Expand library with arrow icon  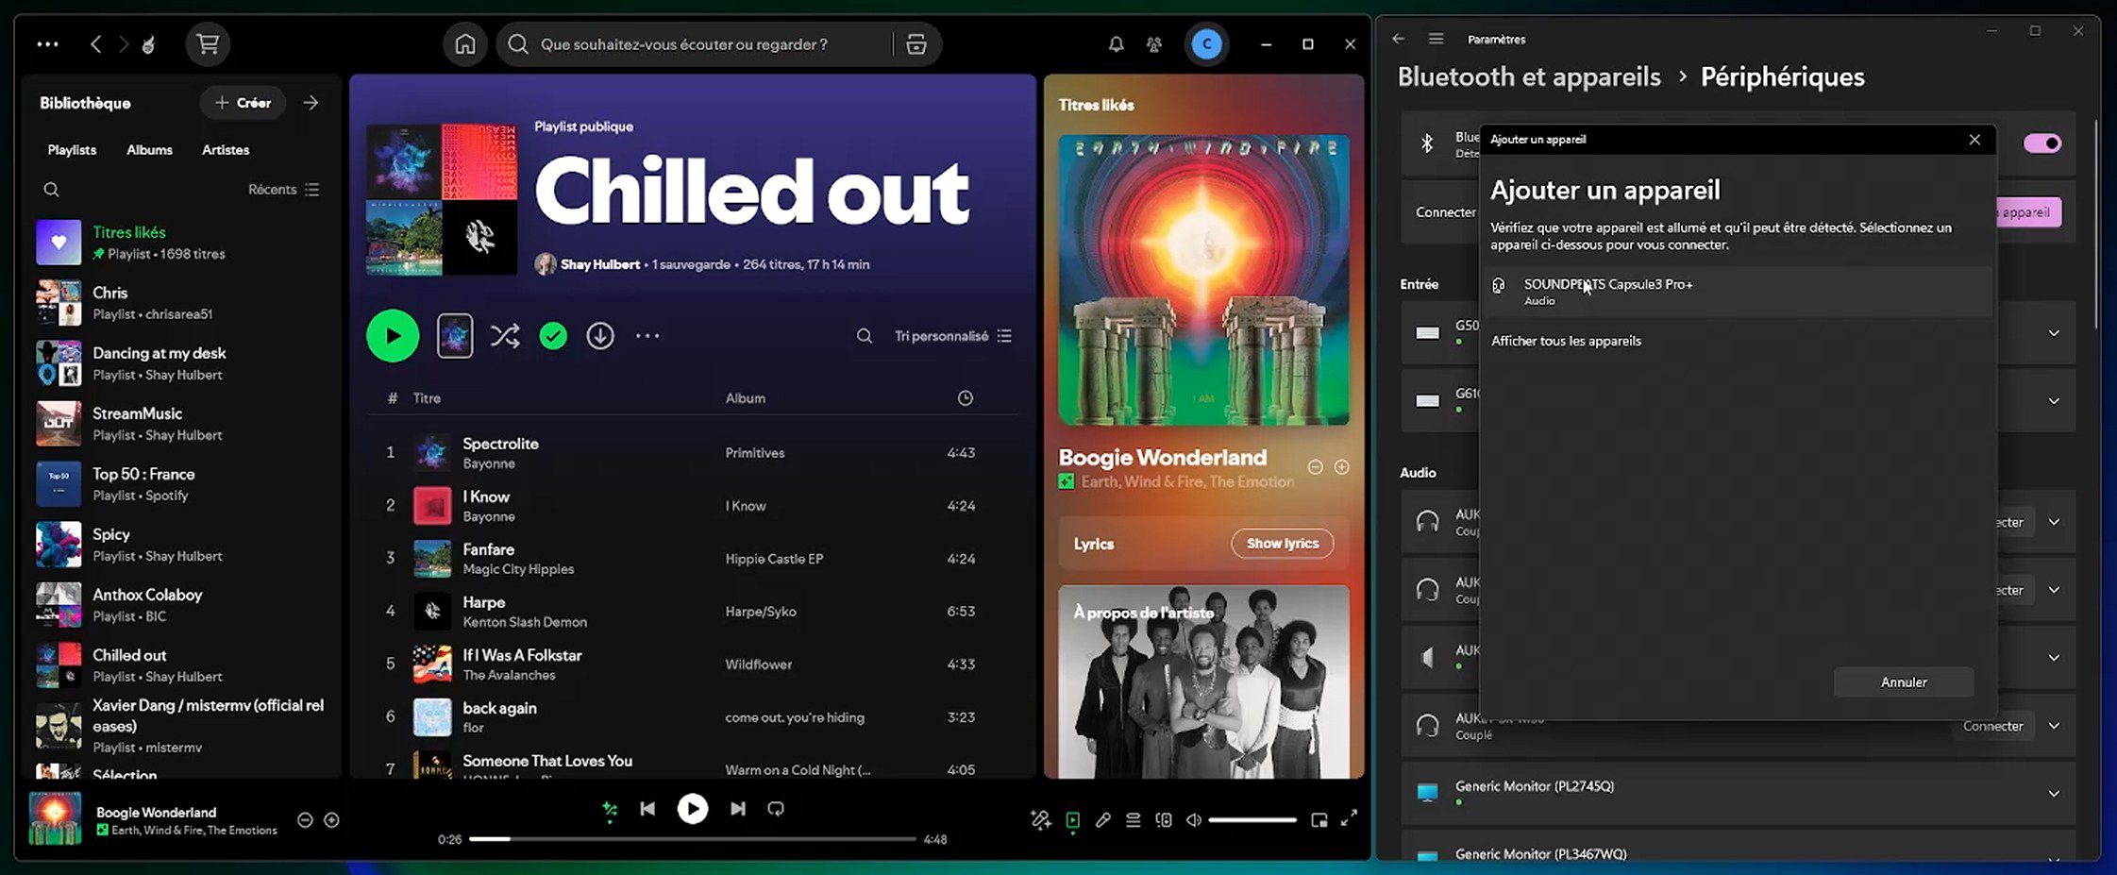(311, 102)
